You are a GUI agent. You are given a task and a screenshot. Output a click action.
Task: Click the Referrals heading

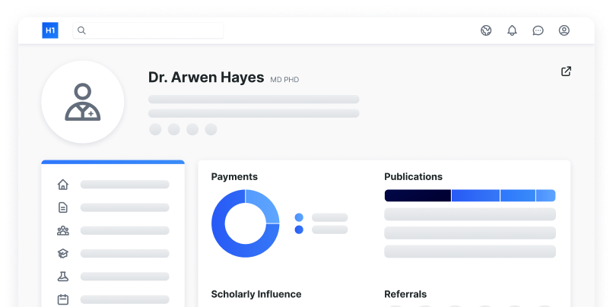(x=405, y=294)
